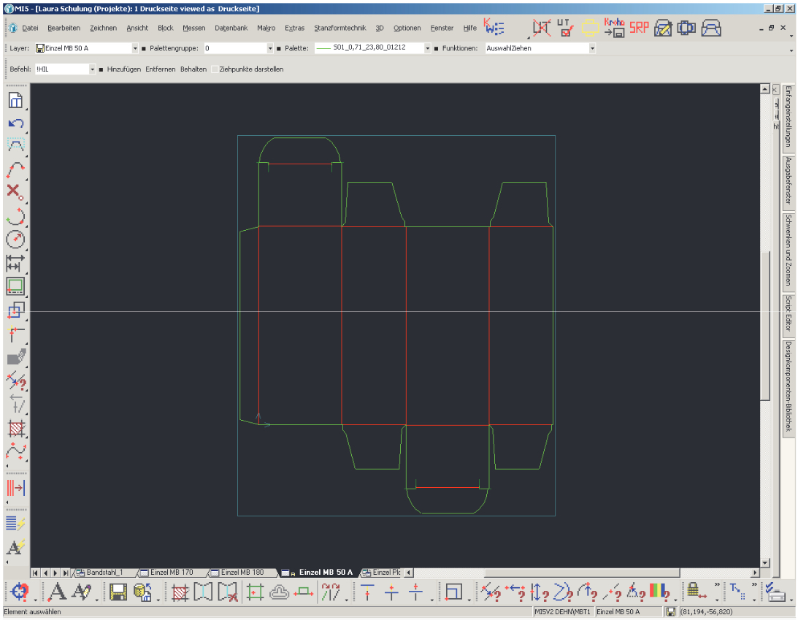Switch to the Einzel MB 180 tab

click(241, 573)
